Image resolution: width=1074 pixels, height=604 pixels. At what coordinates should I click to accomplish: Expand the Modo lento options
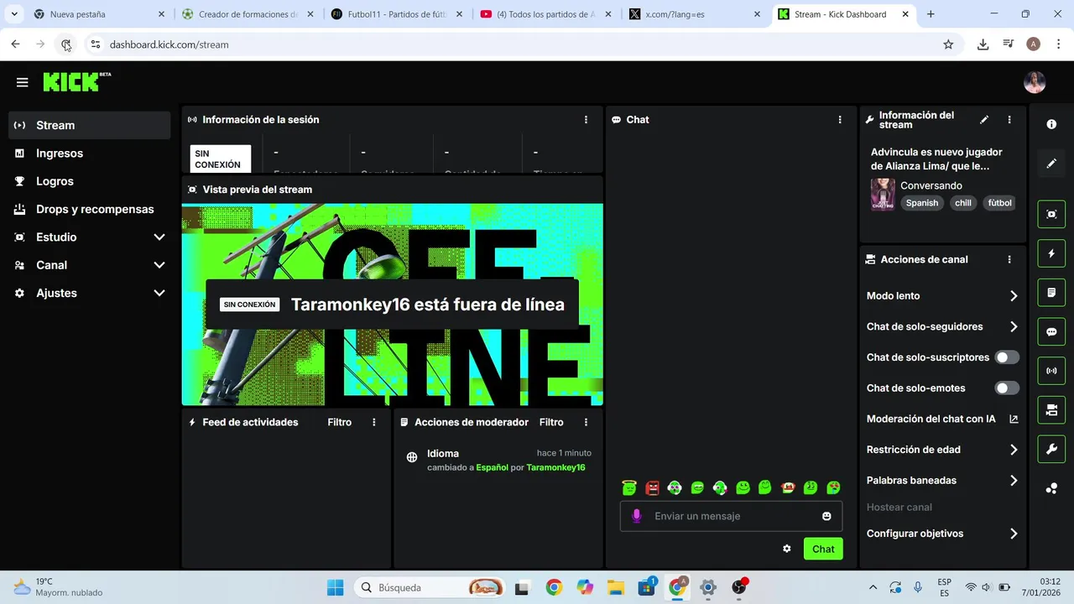1014,296
